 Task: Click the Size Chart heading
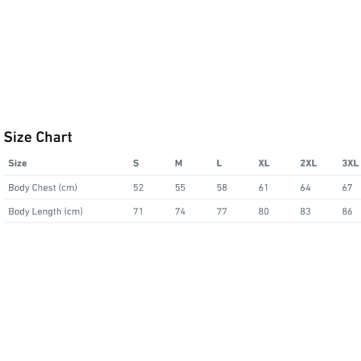(38, 137)
